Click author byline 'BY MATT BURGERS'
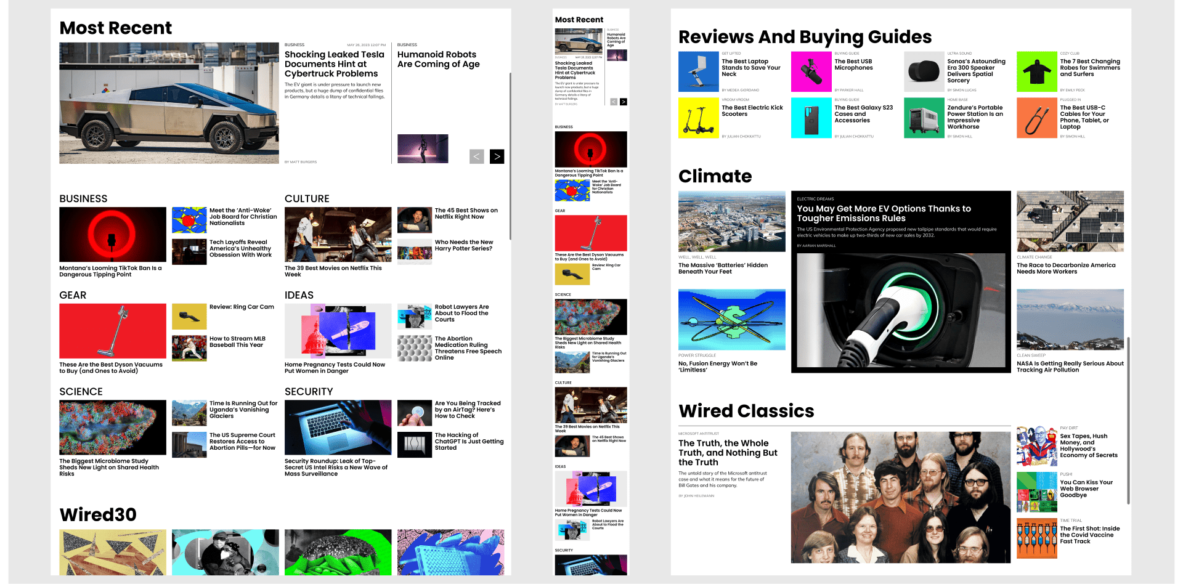The image size is (1183, 584). click(301, 161)
